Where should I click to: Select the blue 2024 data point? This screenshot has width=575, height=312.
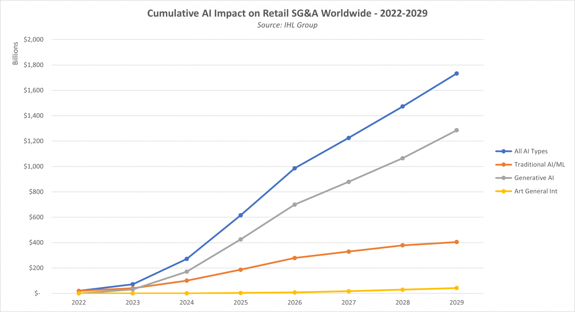pyautogui.click(x=187, y=259)
